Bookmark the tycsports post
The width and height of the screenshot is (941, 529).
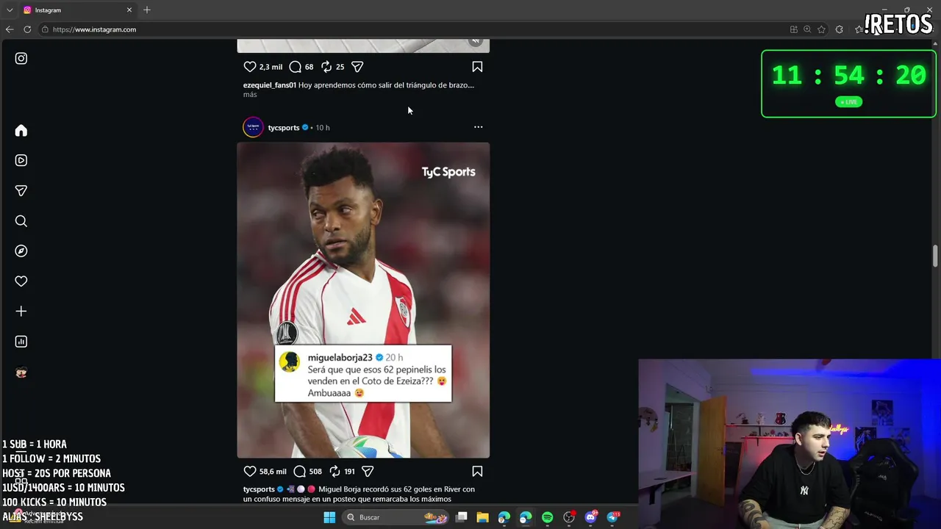pos(477,471)
